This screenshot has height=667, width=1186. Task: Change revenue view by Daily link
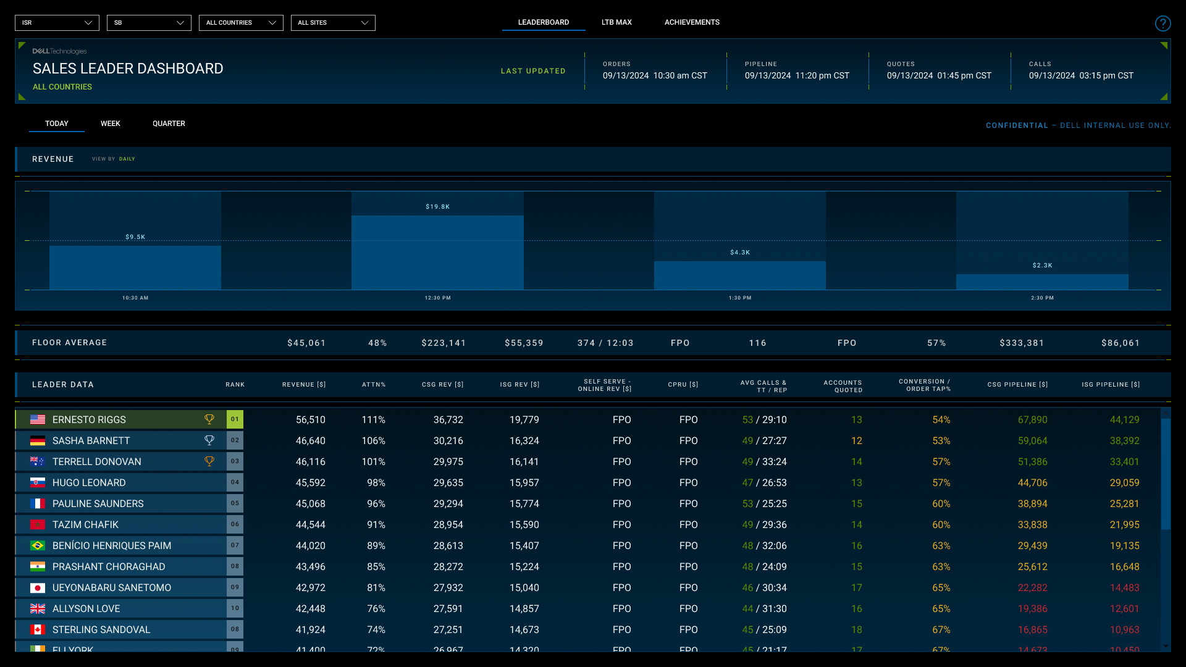coord(127,159)
